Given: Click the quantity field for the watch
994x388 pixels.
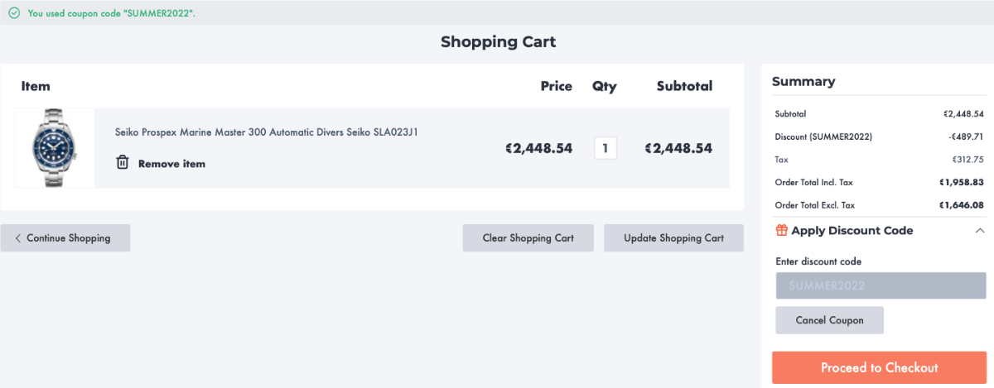Looking at the screenshot, I should [x=605, y=149].
